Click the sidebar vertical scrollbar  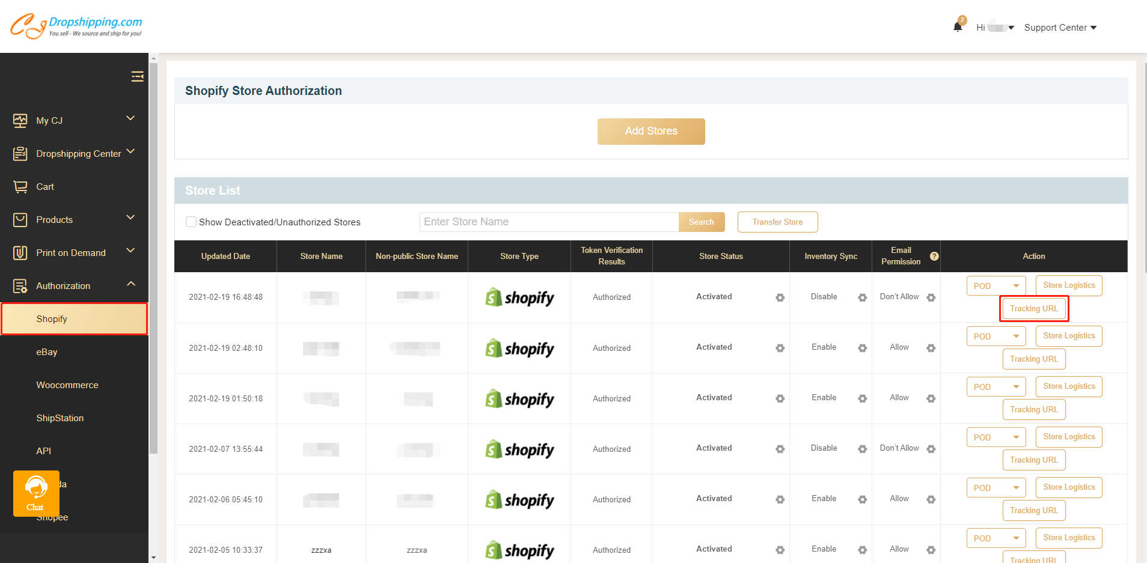(153, 258)
